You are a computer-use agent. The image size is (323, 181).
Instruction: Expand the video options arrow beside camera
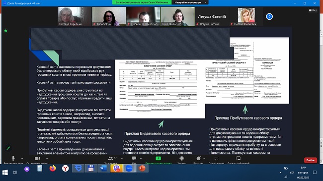tap(47, 158)
